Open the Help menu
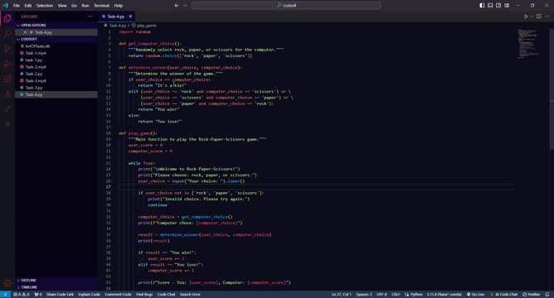Image resolution: width=554 pixels, height=298 pixels. tap(119, 5)
